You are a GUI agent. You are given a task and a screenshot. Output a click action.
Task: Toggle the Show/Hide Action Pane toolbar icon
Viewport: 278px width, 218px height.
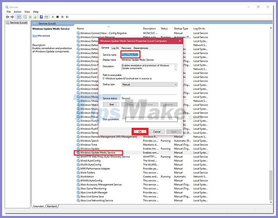tap(46, 17)
